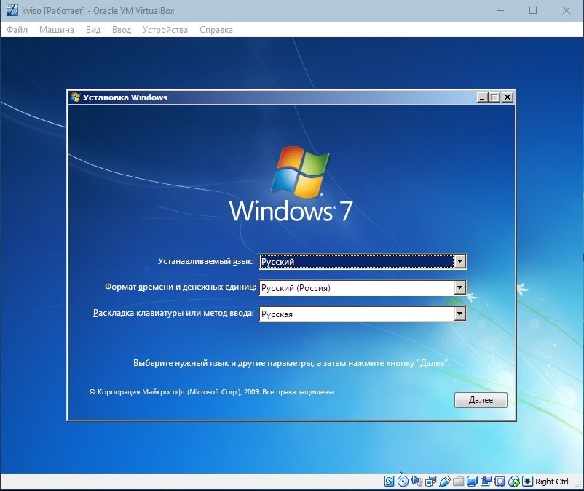584x491 pixels.
Task: Click the hard disk activity status icon
Action: click(389, 482)
